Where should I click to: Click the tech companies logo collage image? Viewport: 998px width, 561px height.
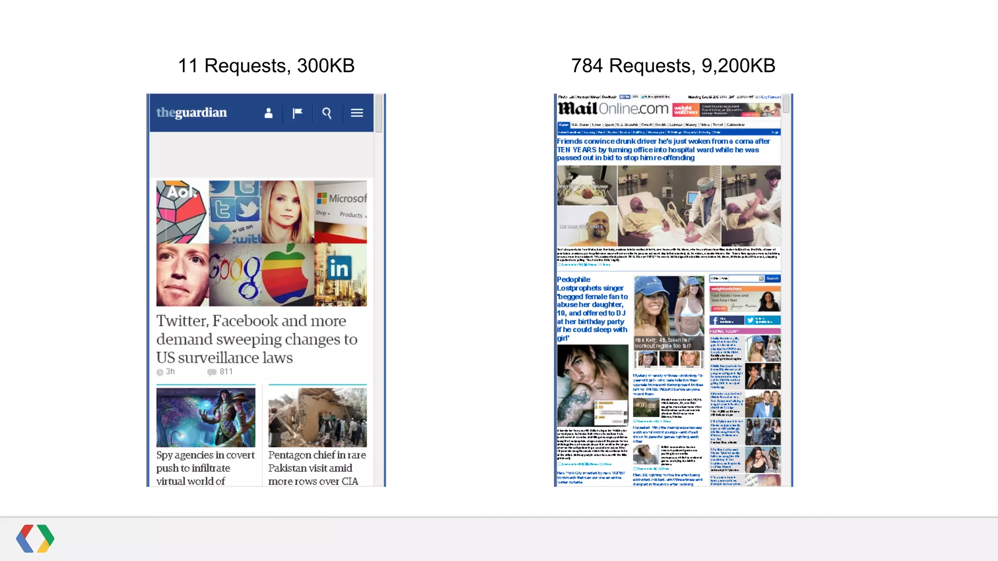click(x=262, y=243)
